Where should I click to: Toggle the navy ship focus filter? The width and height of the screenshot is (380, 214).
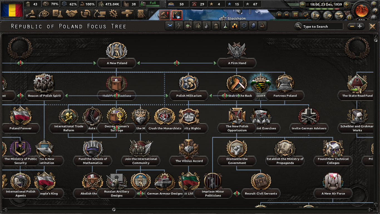pos(207,26)
